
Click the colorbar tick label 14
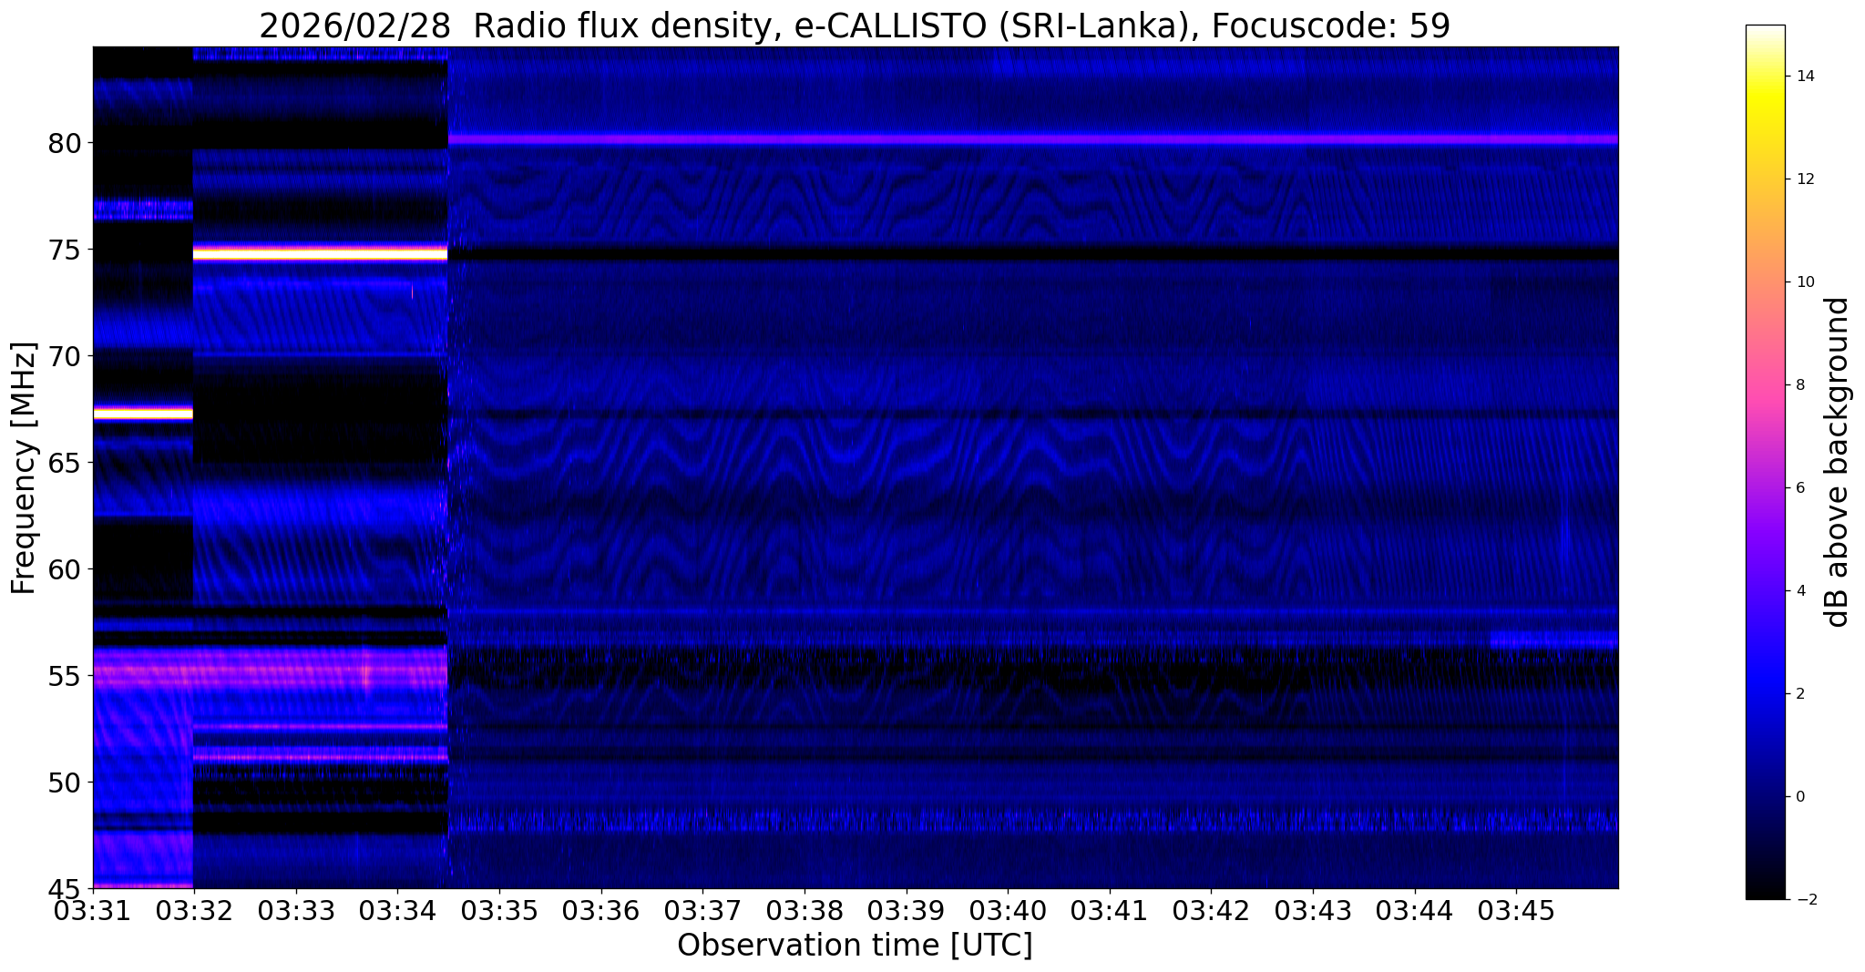pyautogui.click(x=1804, y=77)
